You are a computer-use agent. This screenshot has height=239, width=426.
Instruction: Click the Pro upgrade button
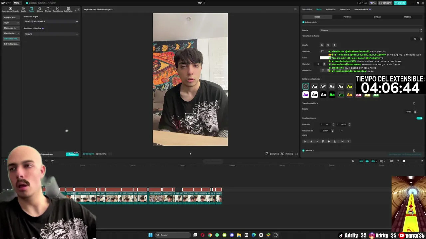coord(373,3)
